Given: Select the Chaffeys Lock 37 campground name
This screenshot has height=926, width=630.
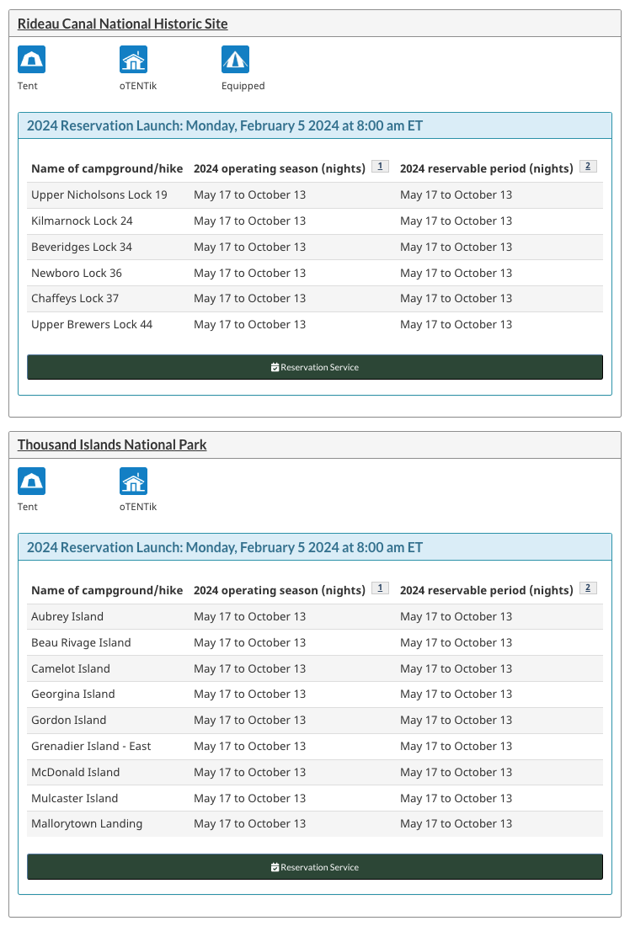Looking at the screenshot, I should point(75,299).
